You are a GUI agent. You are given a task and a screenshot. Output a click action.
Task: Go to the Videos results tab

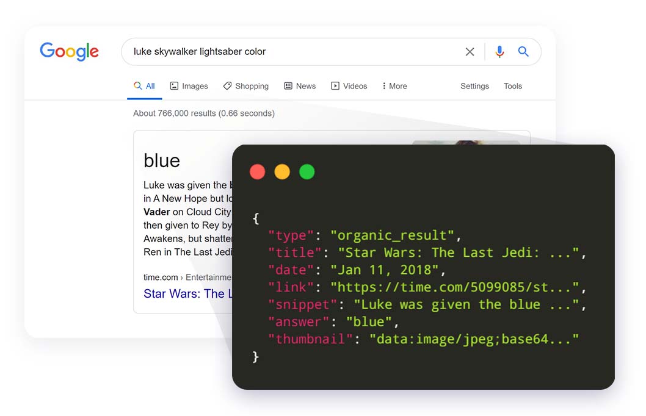tap(349, 86)
